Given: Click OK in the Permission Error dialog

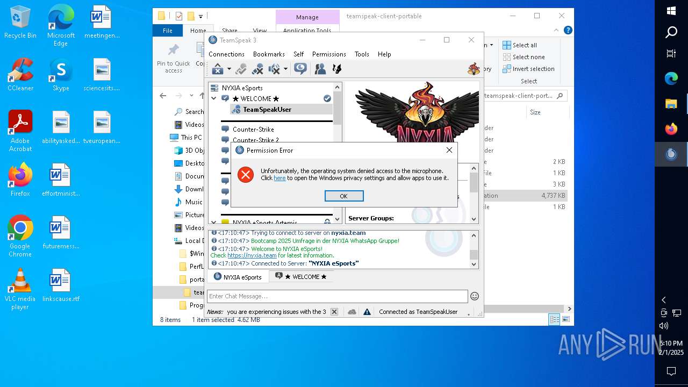Looking at the screenshot, I should [x=344, y=196].
